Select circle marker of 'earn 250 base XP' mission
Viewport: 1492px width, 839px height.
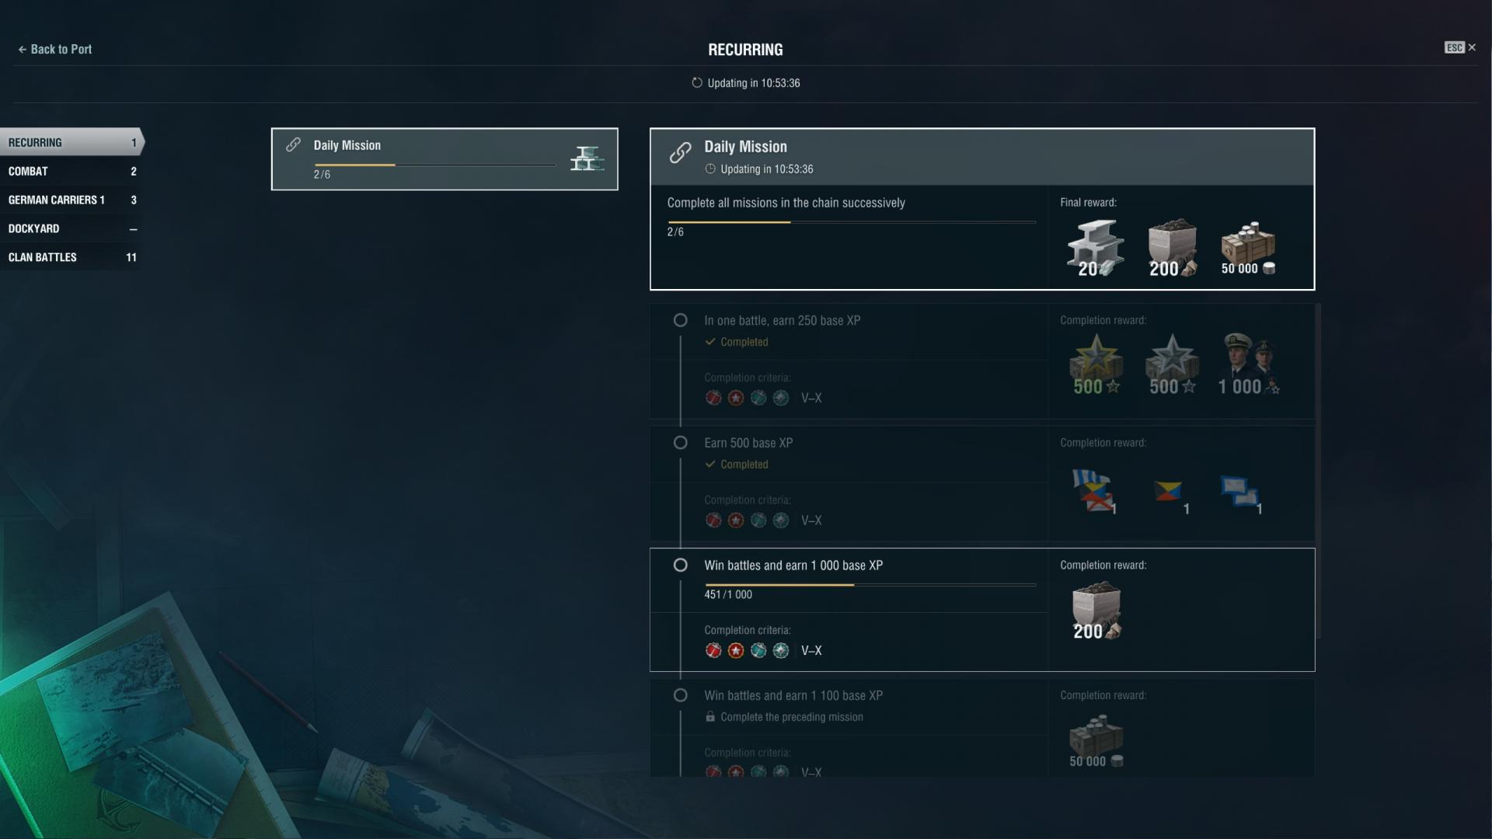click(680, 320)
